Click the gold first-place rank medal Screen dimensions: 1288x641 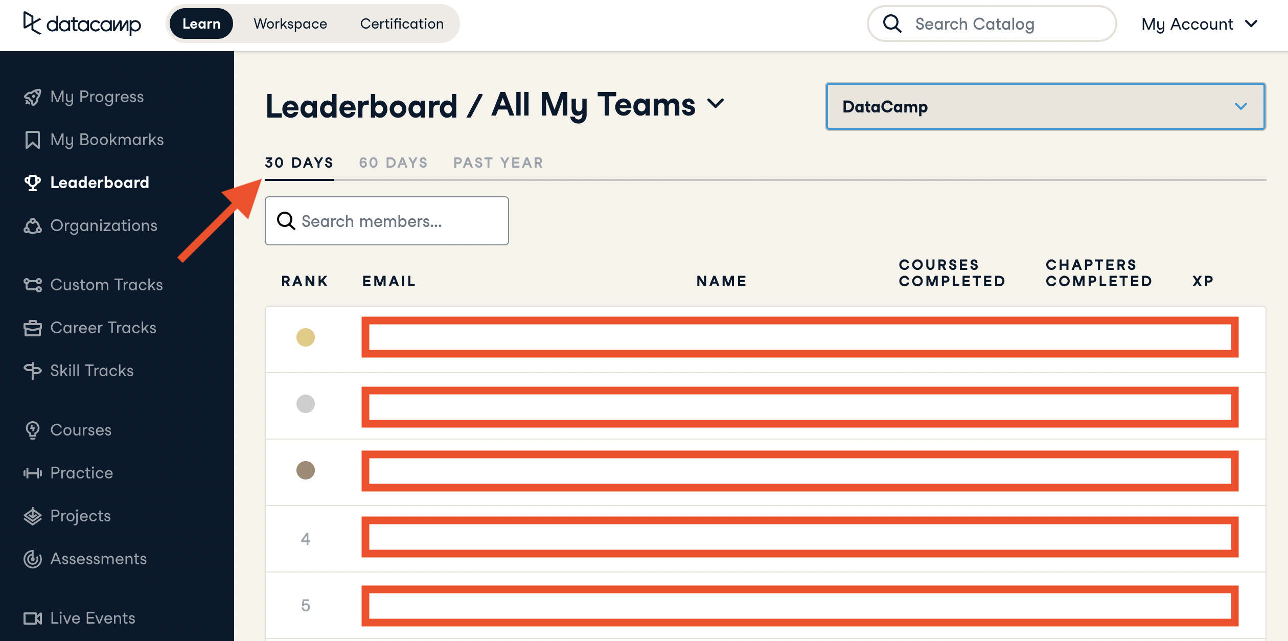click(306, 337)
